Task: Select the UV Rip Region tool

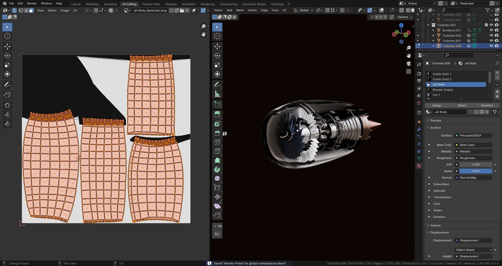Action: 7,95
